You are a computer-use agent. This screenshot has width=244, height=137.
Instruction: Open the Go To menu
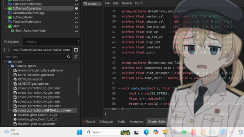coord(139,3)
